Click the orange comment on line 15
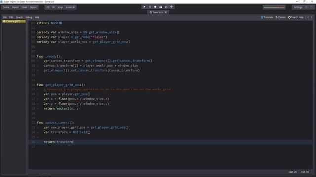This screenshot has width=316, height=177. (x=107, y=89)
